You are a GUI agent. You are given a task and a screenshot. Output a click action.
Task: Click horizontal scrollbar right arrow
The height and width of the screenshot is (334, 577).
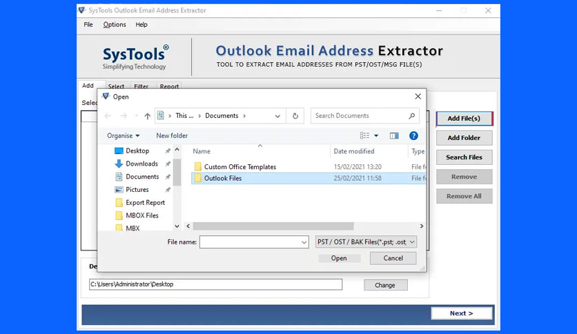pyautogui.click(x=422, y=226)
